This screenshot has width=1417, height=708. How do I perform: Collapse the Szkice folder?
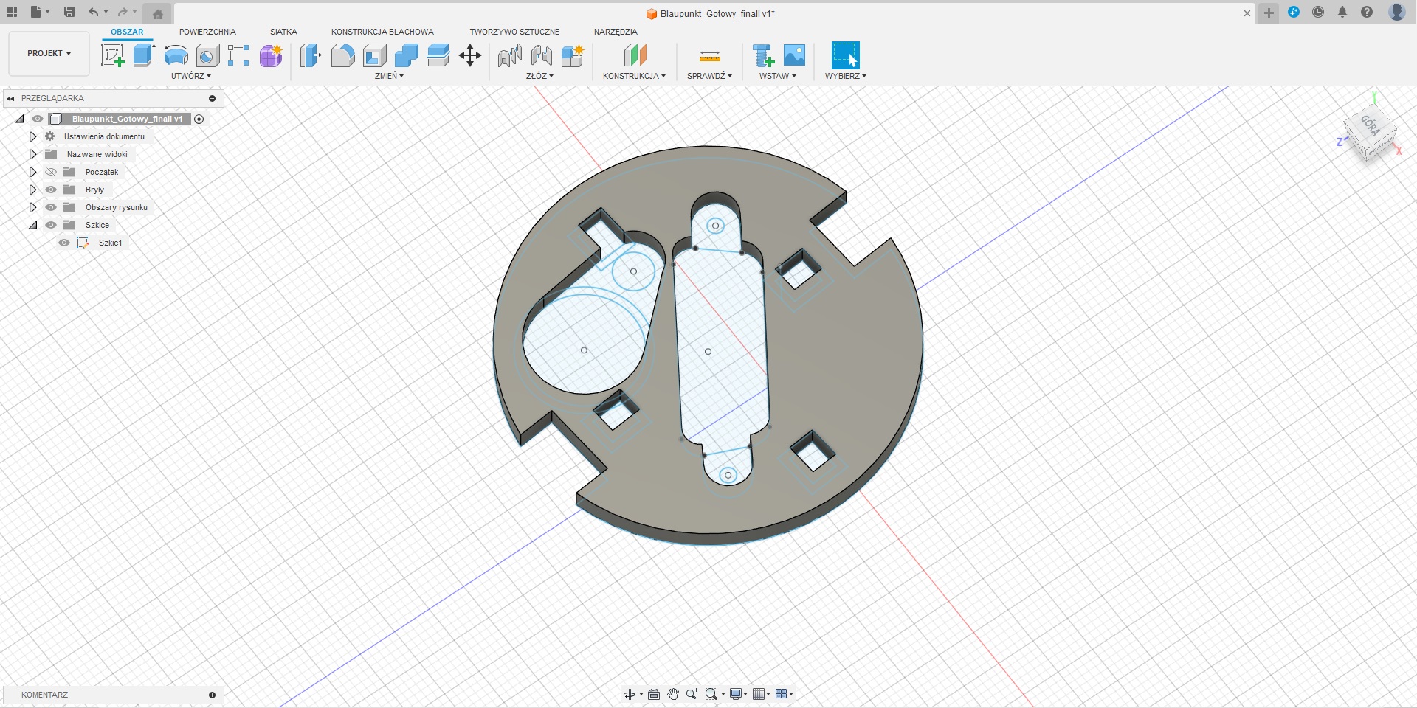click(x=32, y=225)
